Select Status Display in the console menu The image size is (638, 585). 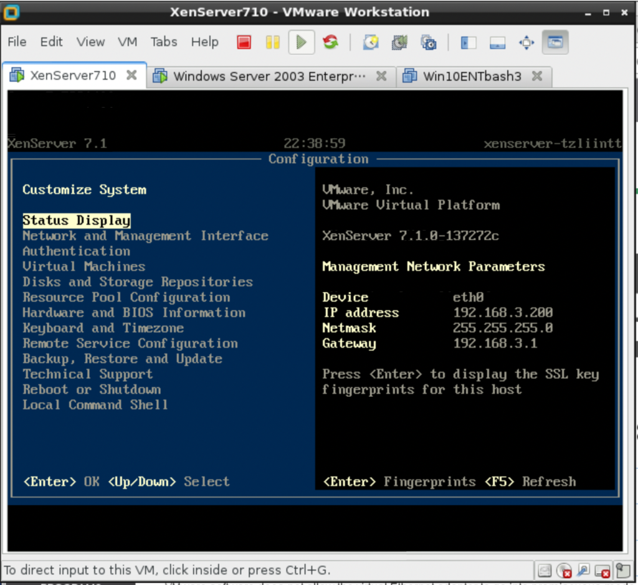77,221
